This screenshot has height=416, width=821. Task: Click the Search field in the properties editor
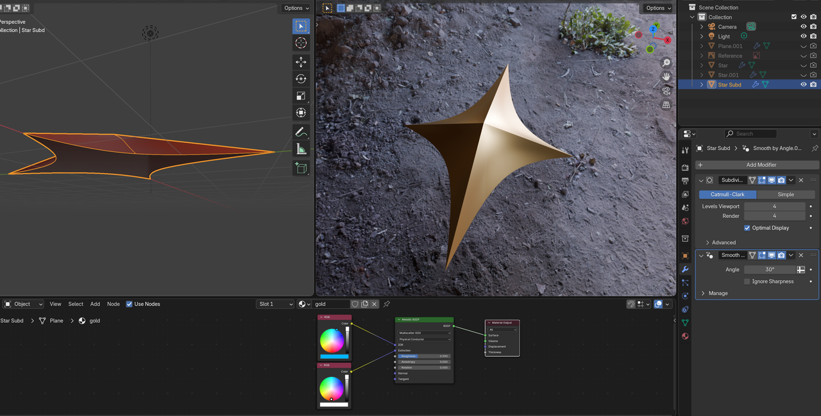(750, 133)
